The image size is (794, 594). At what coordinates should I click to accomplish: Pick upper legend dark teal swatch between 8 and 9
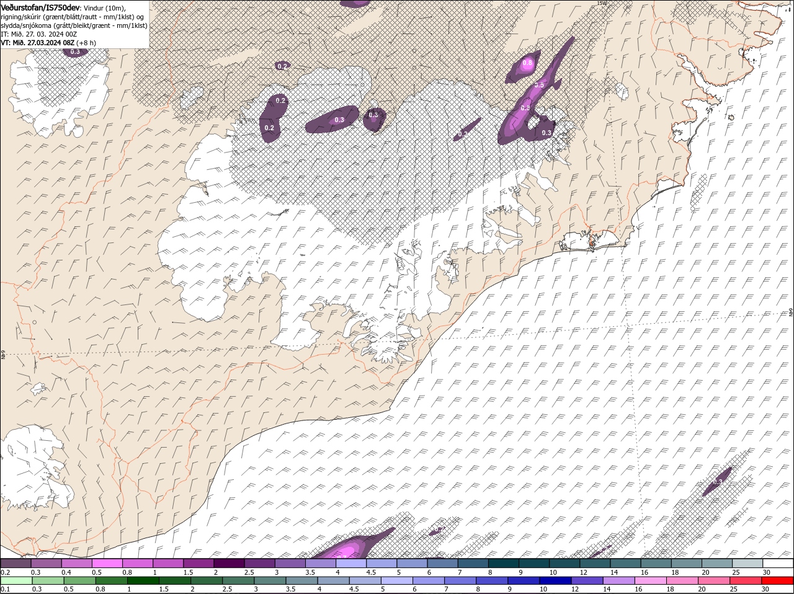pyautogui.click(x=503, y=563)
